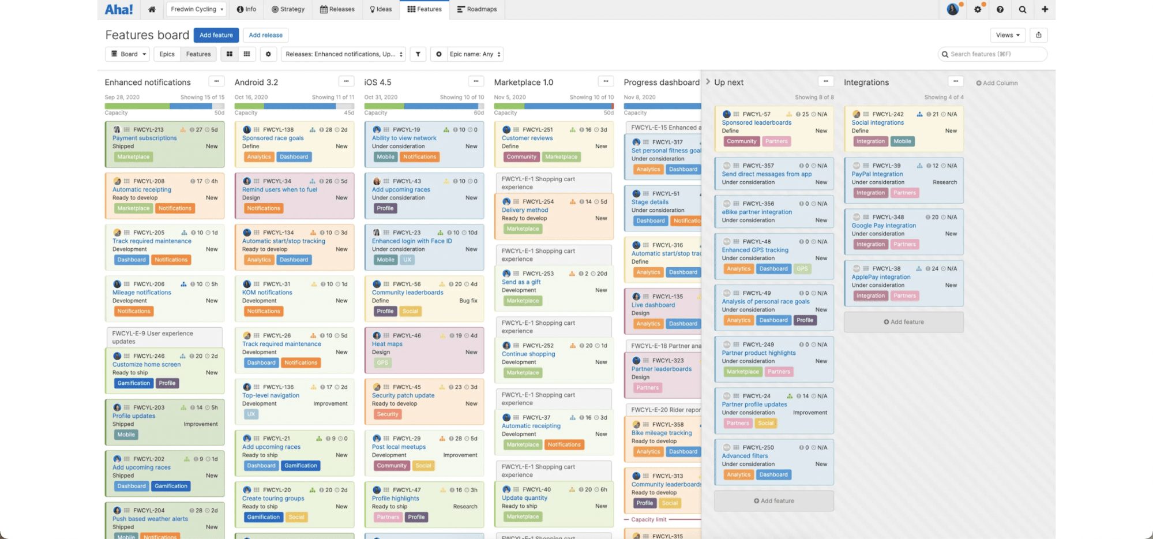Click the Aha! logo
Image resolution: width=1153 pixels, height=539 pixels.
point(118,9)
